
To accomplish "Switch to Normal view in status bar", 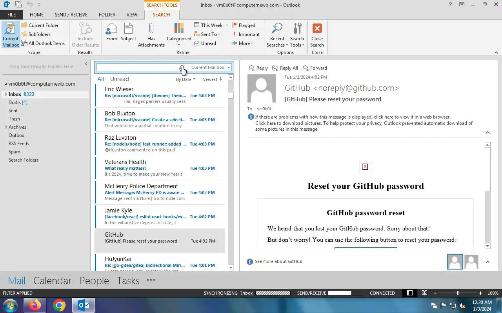I will click(410, 293).
